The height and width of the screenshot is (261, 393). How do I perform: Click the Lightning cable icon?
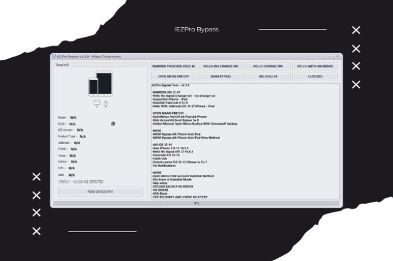106,104
